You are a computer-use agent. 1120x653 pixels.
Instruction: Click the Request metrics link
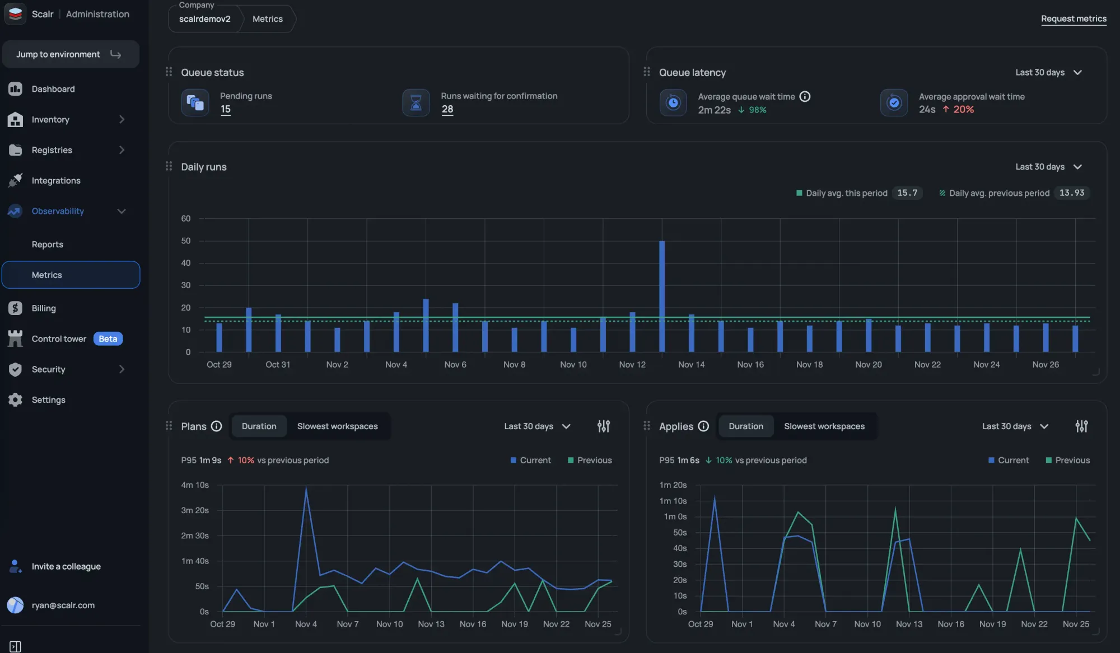(1073, 19)
